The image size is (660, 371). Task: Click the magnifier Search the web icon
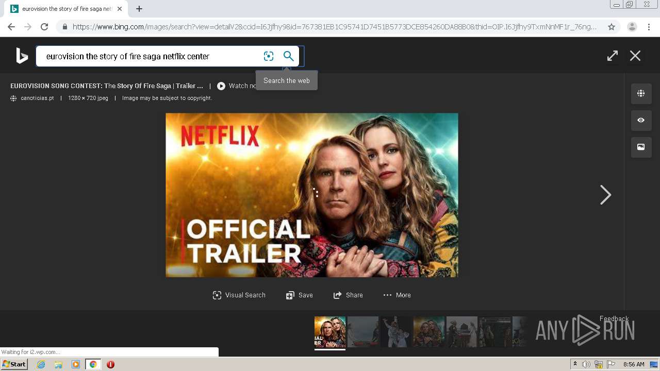click(x=289, y=56)
